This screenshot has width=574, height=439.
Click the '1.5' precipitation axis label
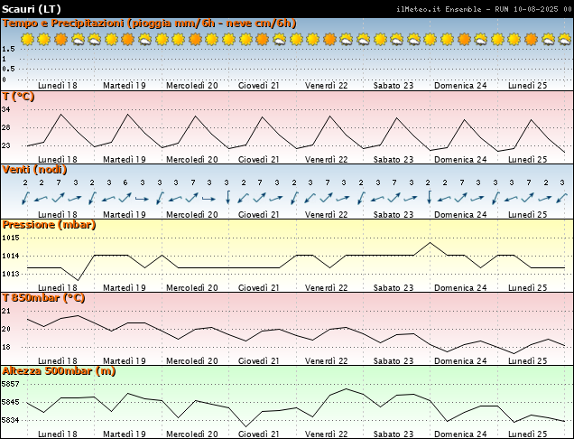click(x=8, y=49)
